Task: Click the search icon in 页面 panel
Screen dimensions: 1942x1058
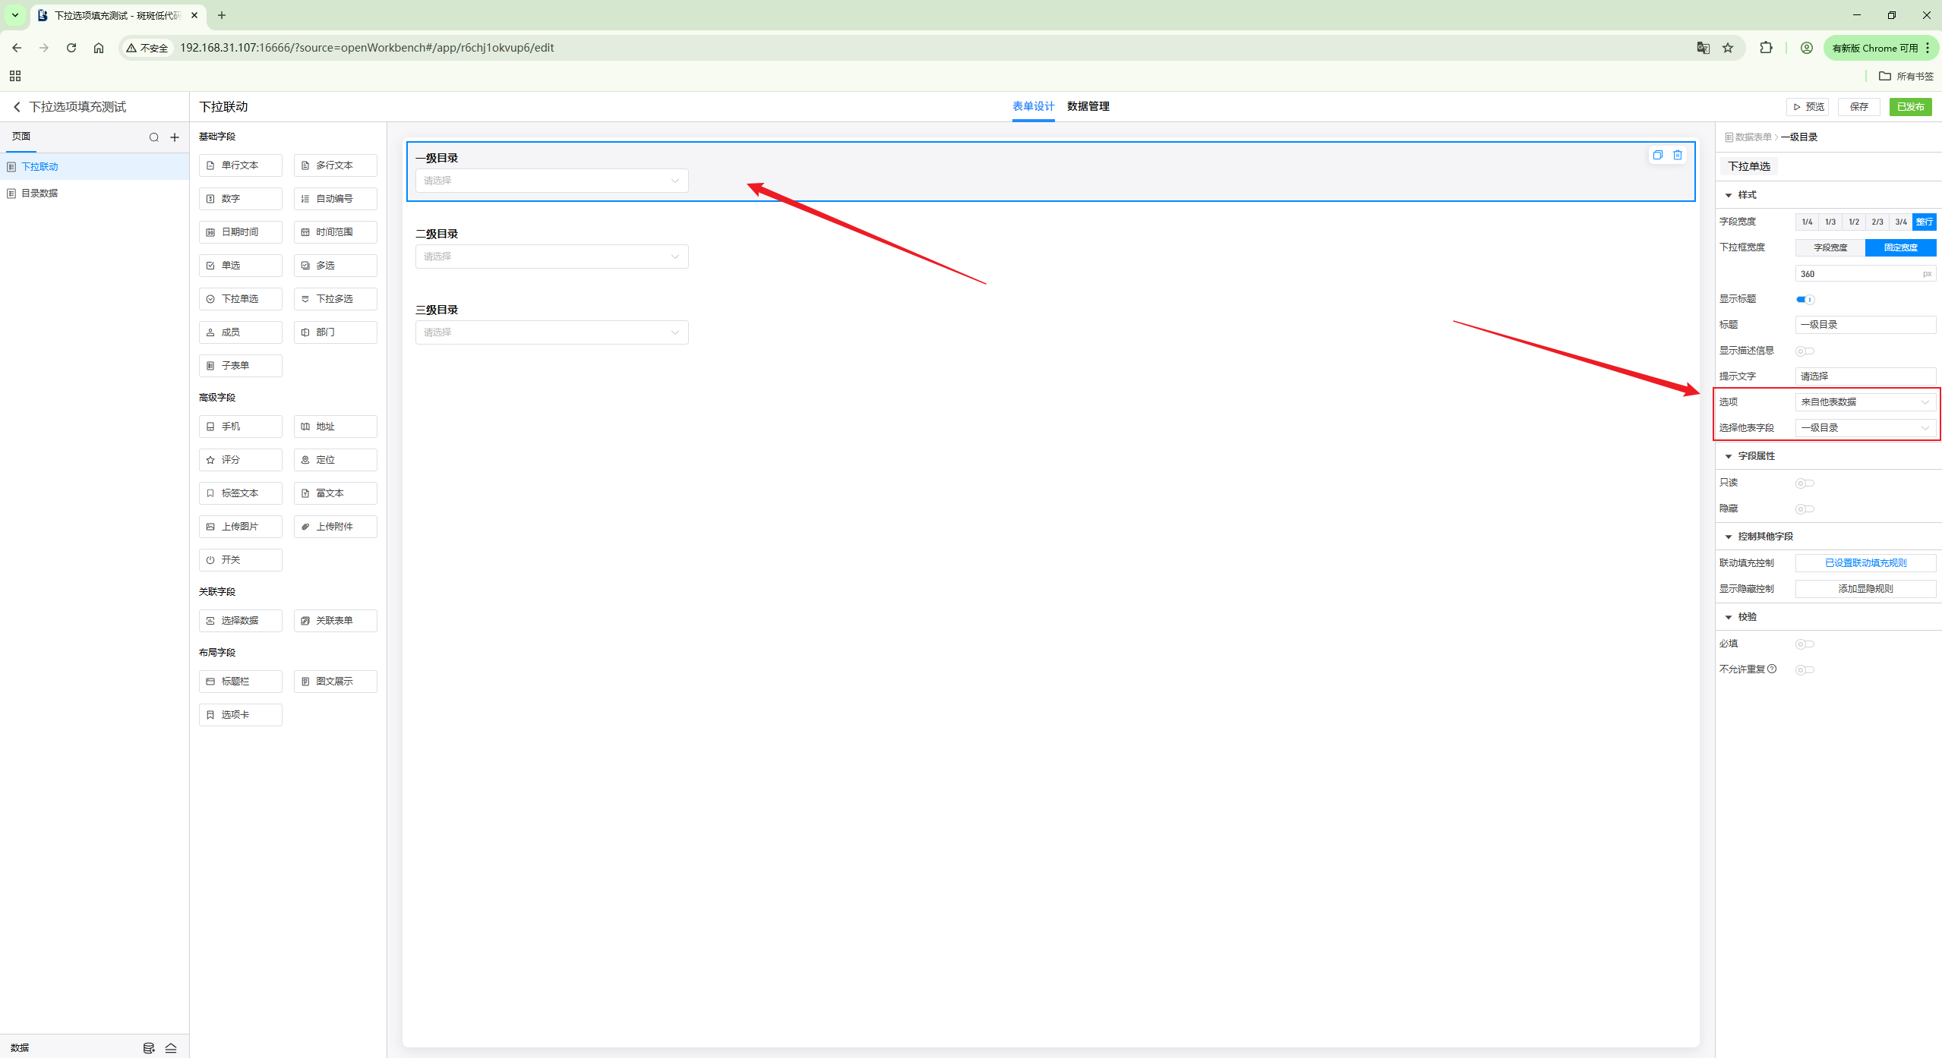Action: (153, 137)
